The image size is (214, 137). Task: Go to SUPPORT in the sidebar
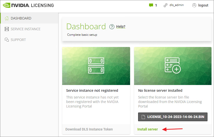[18, 40]
